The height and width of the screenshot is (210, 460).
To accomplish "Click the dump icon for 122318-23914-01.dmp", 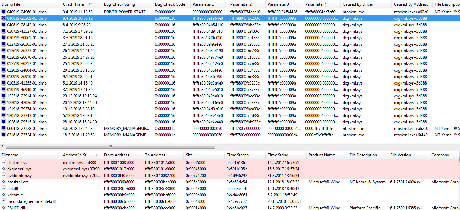I will (x=4, y=96).
